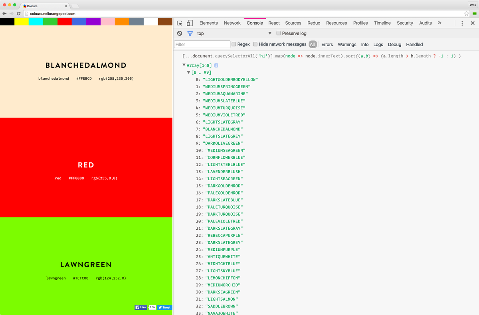Bookmark page using the star icon
Viewport: 479px width, 315px height.
[467, 14]
